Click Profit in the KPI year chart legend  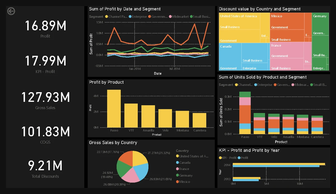pyautogui.click(x=243, y=158)
